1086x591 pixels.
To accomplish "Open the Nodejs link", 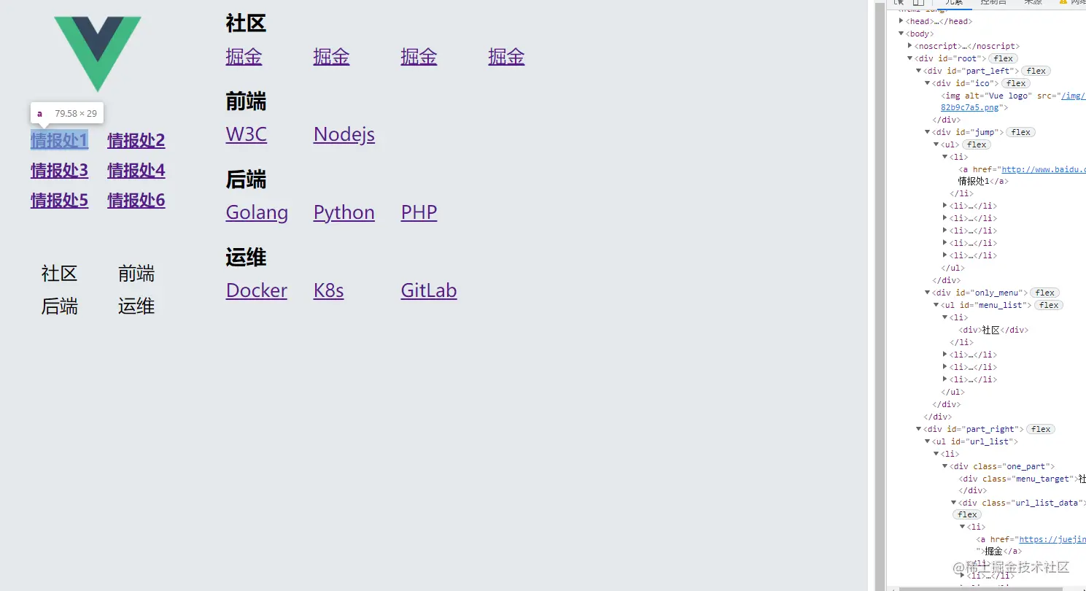I will click(344, 134).
